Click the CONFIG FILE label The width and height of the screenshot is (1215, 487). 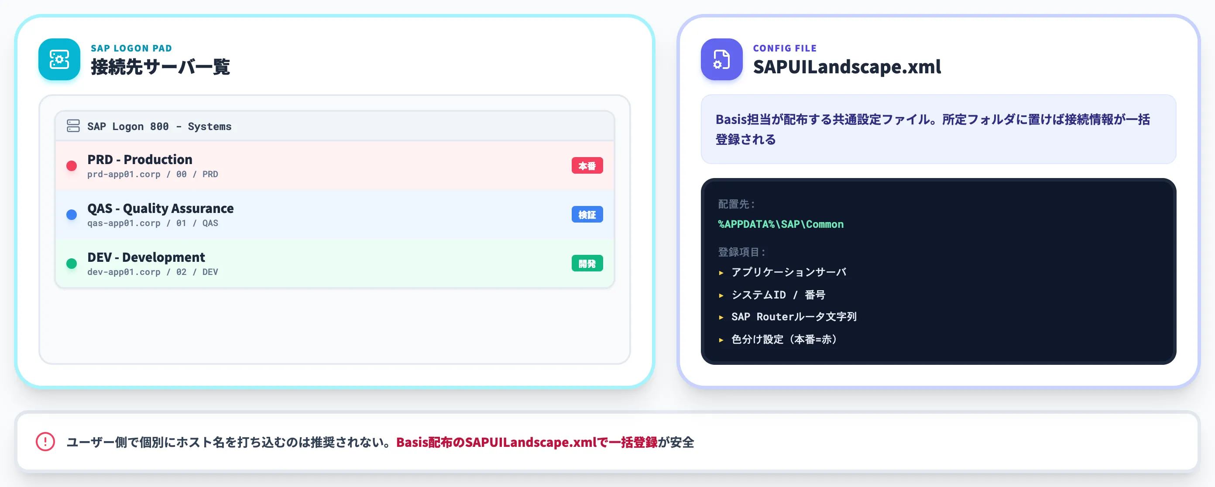[x=784, y=48]
